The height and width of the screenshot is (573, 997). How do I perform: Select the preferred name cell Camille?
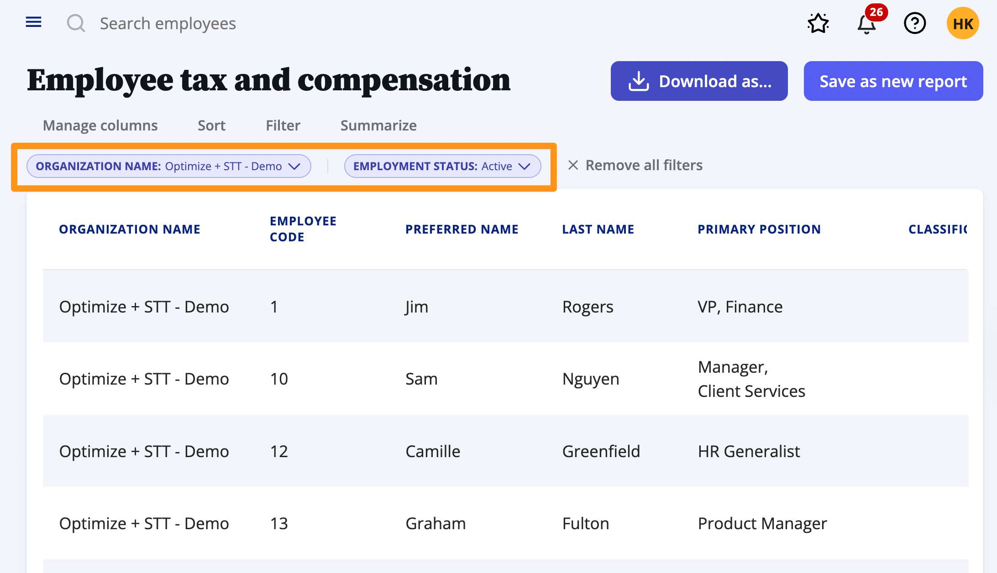[x=433, y=451]
